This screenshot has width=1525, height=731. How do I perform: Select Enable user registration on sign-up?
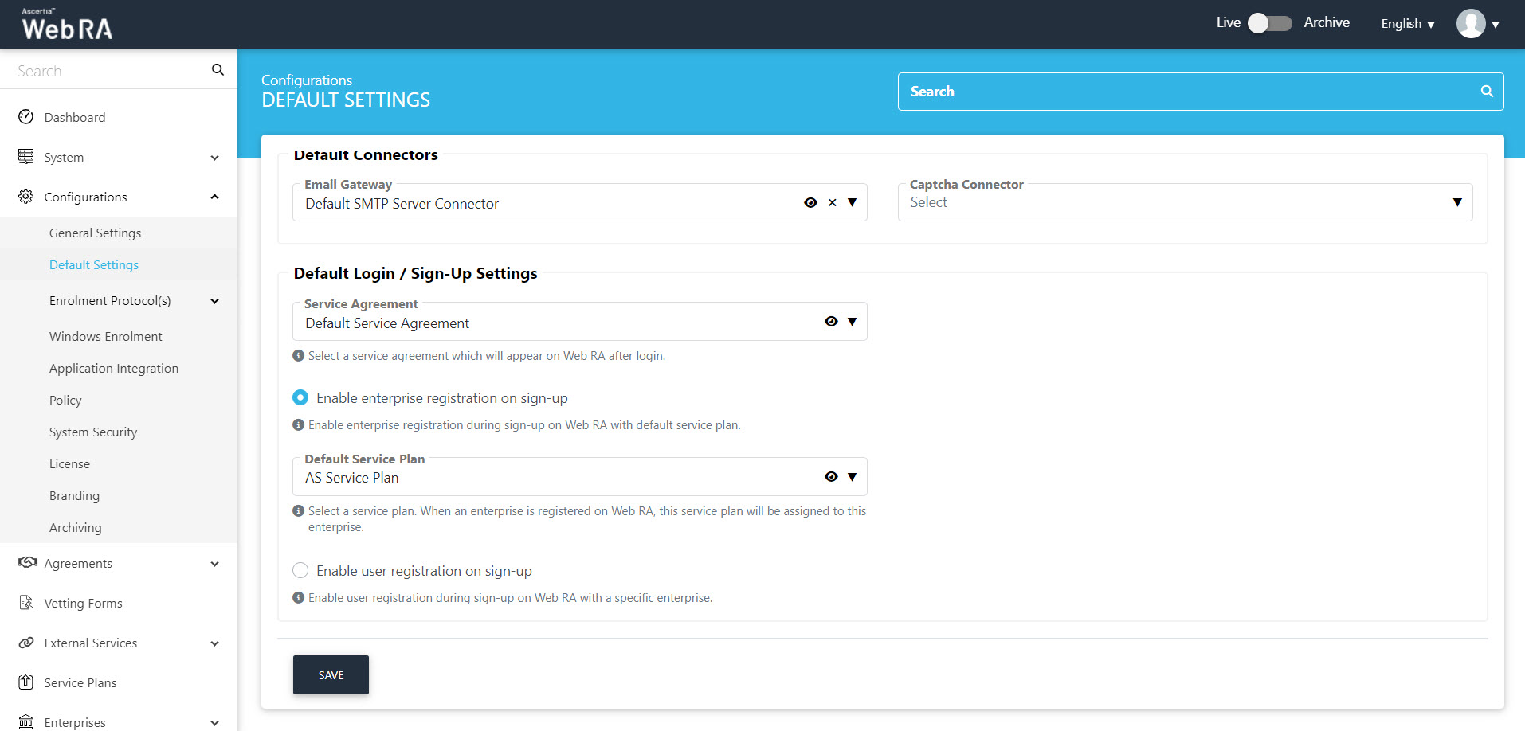coord(300,570)
